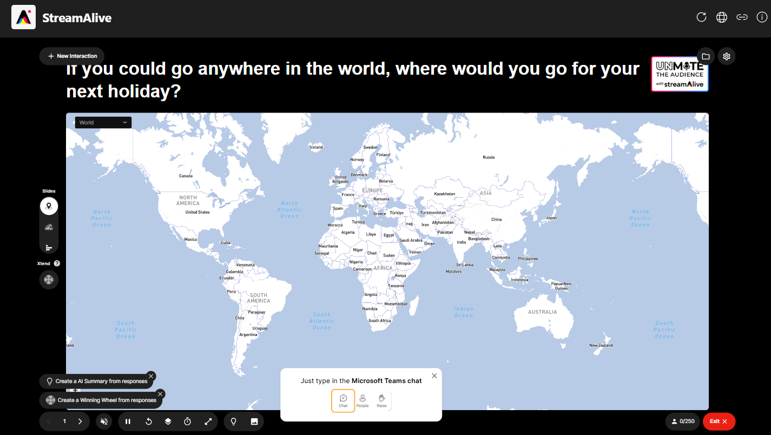The image size is (771, 435).
Task: Select the map pin slide view
Action: 49,206
